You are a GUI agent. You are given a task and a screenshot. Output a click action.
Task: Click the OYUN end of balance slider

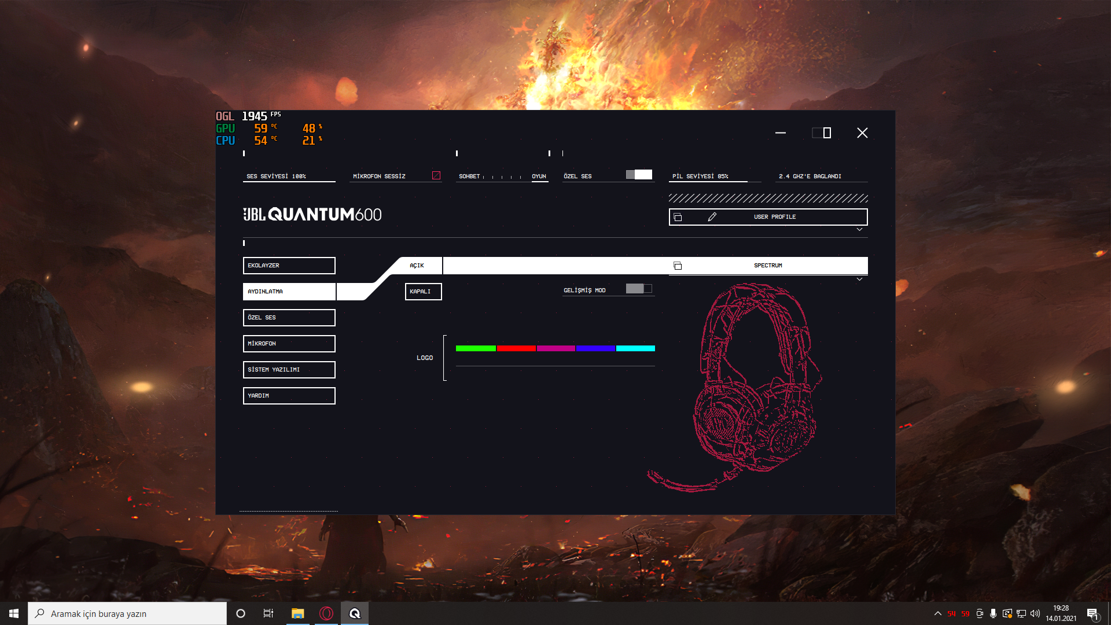point(539,177)
